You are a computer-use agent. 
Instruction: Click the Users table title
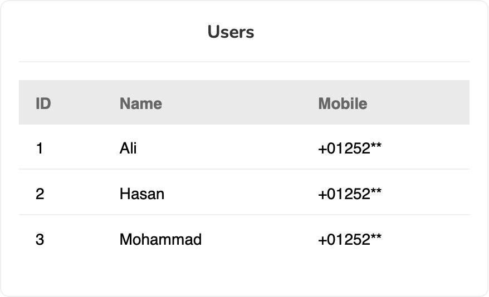coord(231,32)
